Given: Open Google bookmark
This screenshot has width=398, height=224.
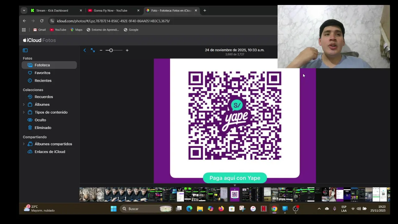Looking at the screenshot, I should coord(131,30).
